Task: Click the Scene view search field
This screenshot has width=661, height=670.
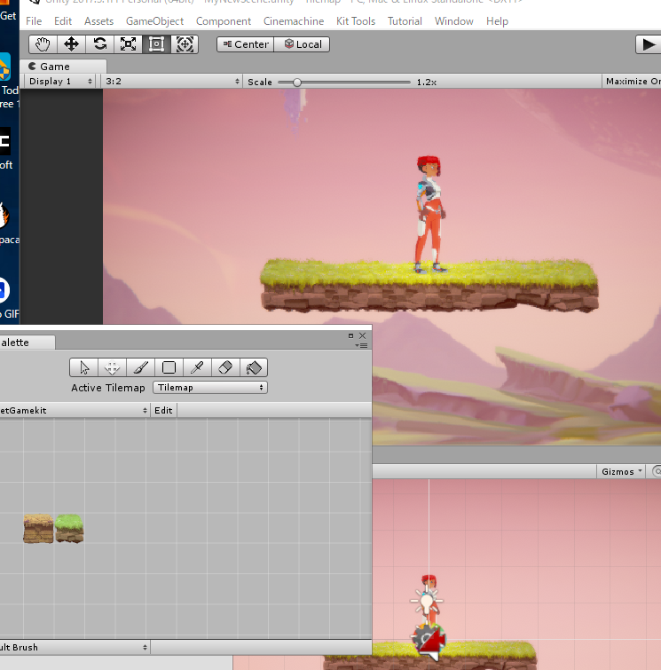Action: (656, 472)
